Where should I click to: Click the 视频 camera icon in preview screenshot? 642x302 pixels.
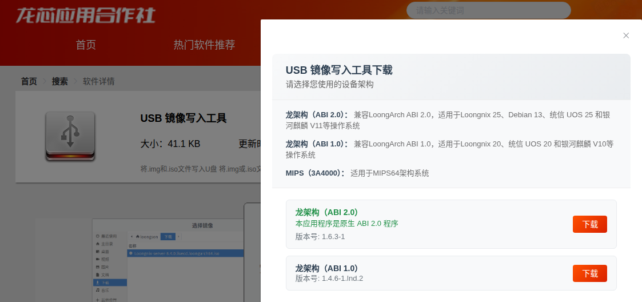[97, 259]
